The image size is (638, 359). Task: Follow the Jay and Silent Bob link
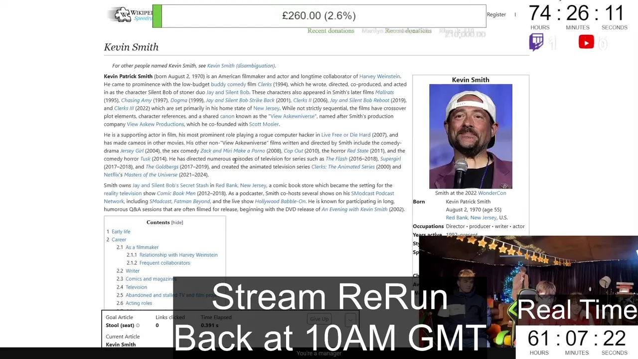coord(228,92)
